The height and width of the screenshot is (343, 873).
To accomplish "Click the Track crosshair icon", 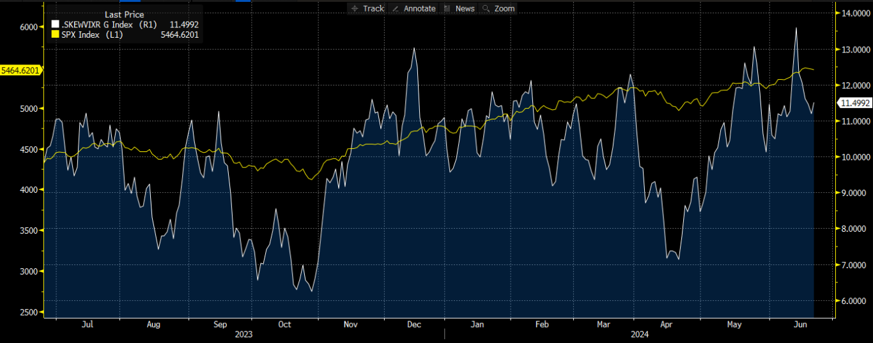I will [354, 8].
